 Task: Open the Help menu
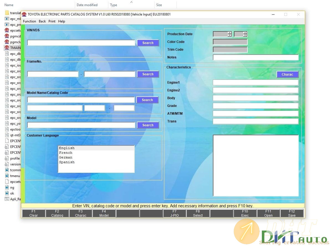pos(62,21)
